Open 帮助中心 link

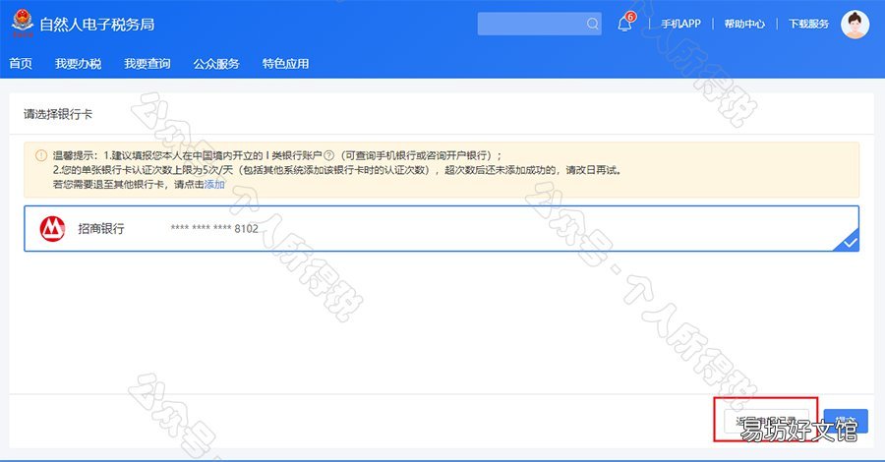[x=744, y=24]
